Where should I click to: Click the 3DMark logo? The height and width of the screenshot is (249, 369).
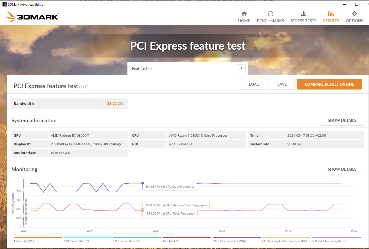click(x=32, y=16)
